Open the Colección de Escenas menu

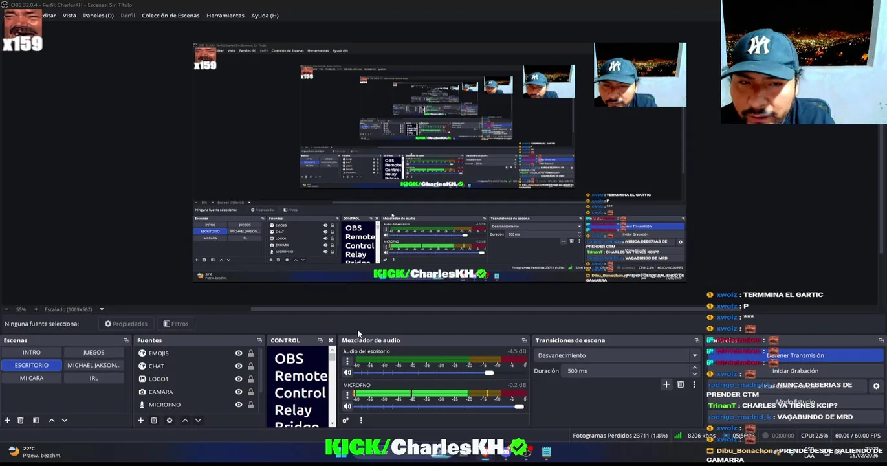pos(171,16)
